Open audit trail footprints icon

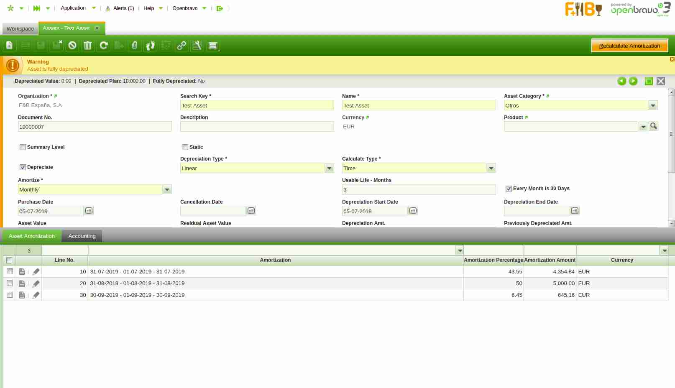point(151,46)
